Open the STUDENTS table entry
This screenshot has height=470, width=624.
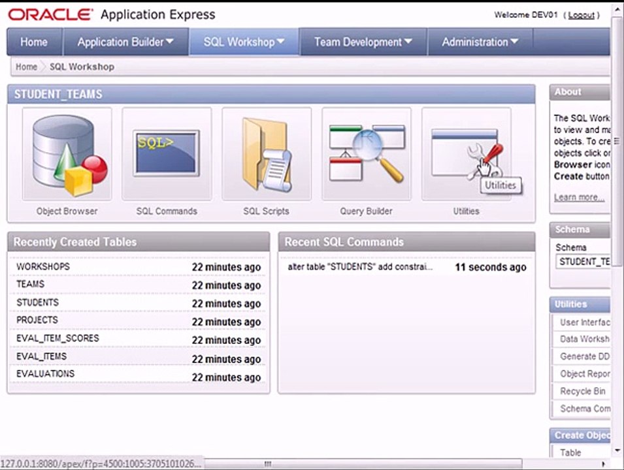[x=37, y=302]
